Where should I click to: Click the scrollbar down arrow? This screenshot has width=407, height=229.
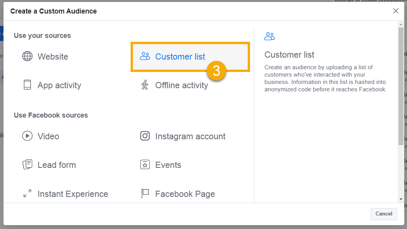401,199
